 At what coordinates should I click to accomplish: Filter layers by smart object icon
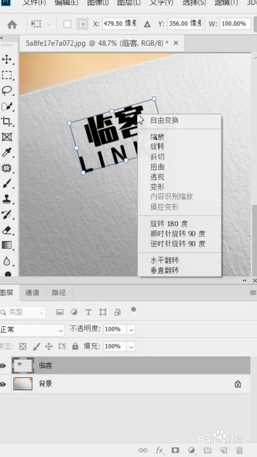[117, 312]
